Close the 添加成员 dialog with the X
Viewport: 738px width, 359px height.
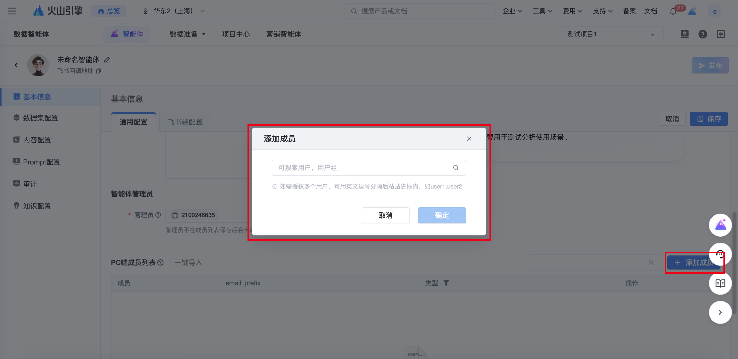coord(469,139)
